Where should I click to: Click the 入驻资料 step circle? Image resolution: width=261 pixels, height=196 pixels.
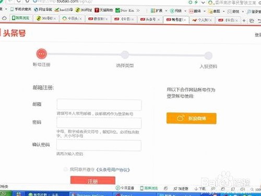pos(208,55)
